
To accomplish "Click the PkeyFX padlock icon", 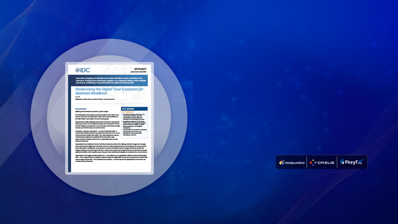I will coord(342,162).
